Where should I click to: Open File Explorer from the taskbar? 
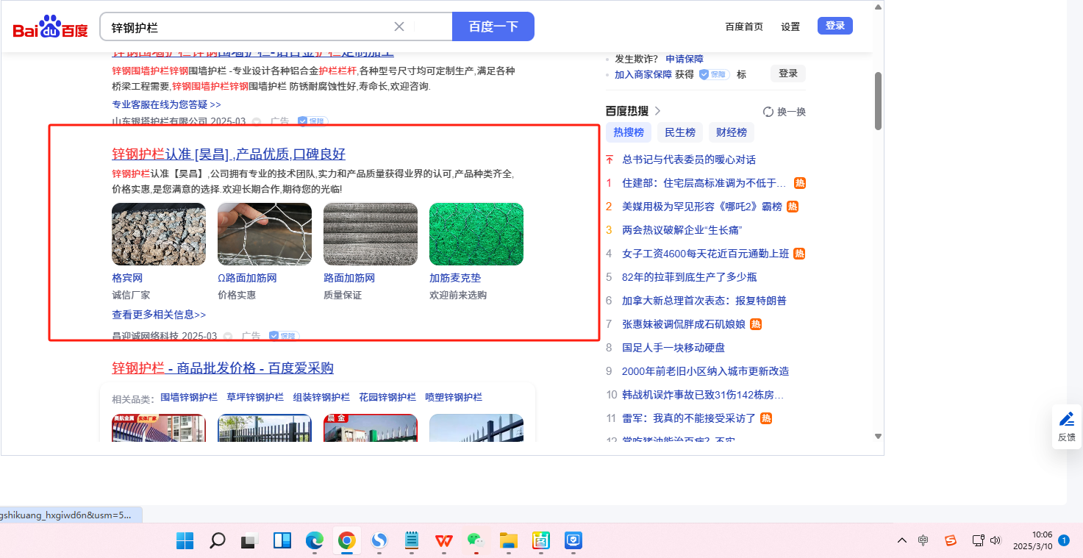(x=509, y=541)
